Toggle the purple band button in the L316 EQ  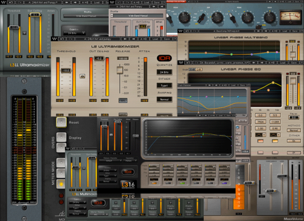click(224, 183)
